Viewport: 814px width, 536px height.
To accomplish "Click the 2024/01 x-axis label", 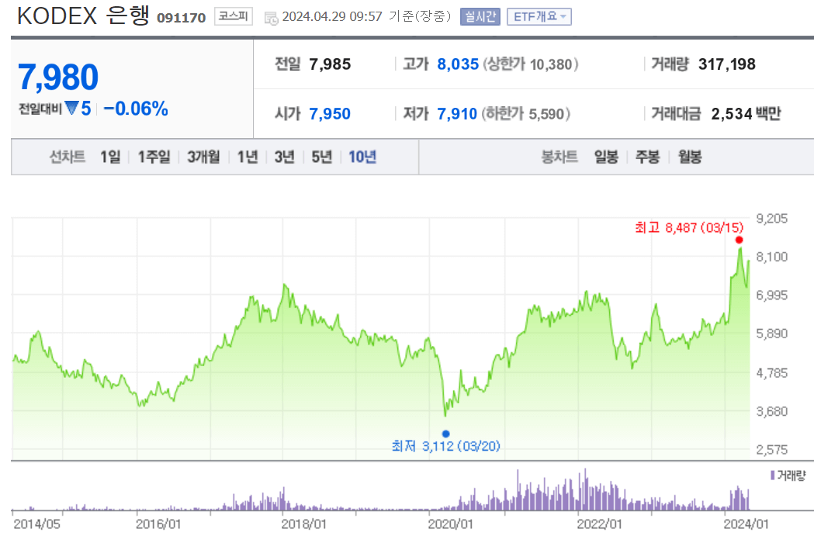I will pyautogui.click(x=746, y=524).
